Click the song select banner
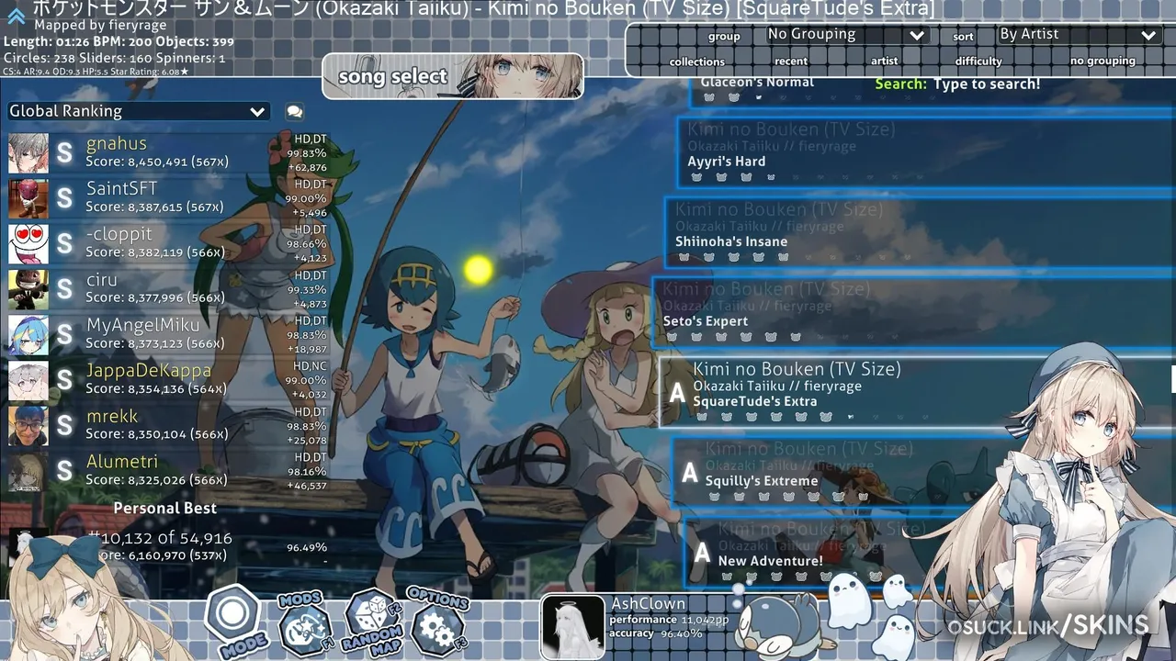 coord(453,76)
